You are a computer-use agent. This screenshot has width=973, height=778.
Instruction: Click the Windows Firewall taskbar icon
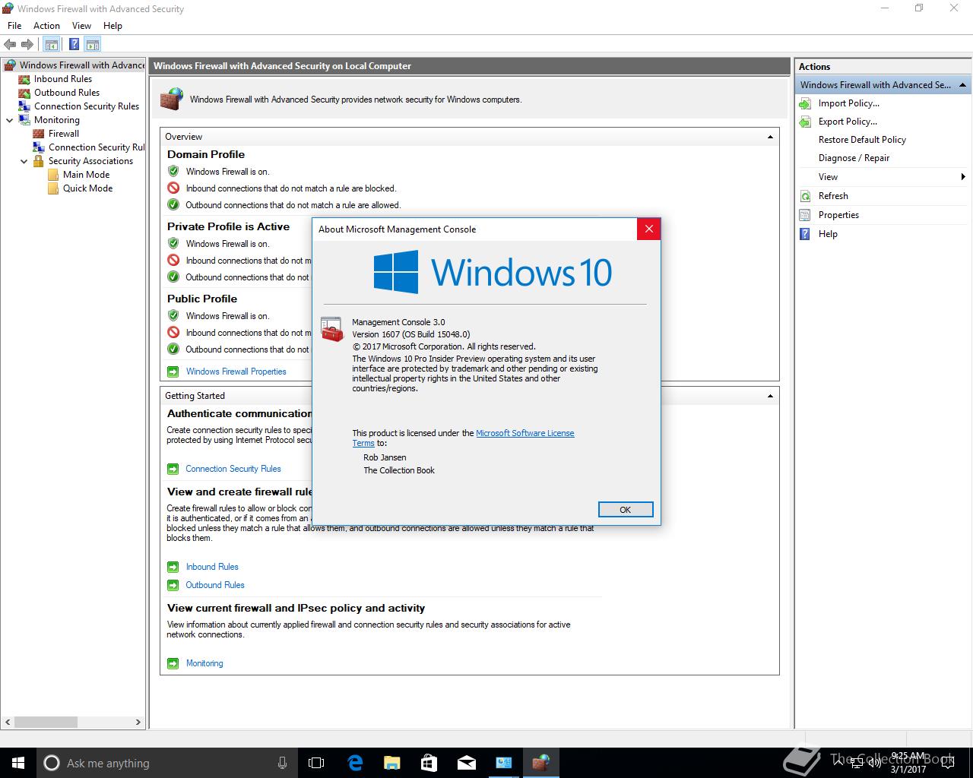pos(540,763)
